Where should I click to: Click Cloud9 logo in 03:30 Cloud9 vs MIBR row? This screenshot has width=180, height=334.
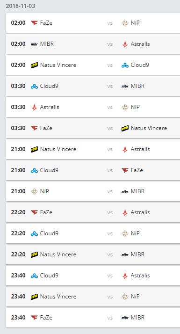coord(34,86)
